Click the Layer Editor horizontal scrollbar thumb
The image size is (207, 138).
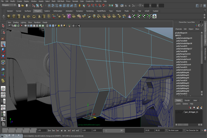[x=183, y=125]
